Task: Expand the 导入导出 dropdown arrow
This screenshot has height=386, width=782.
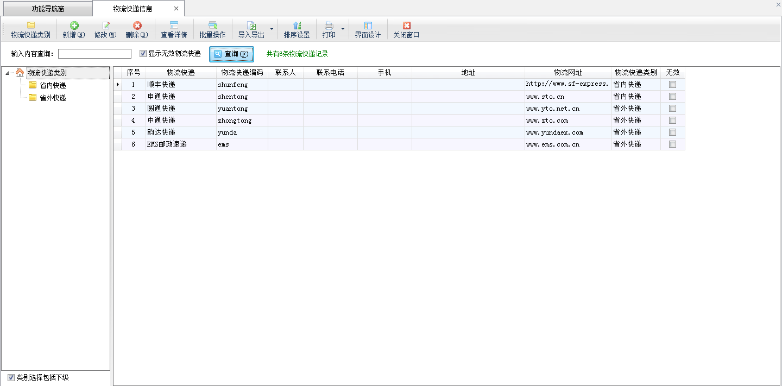Action: click(x=272, y=29)
